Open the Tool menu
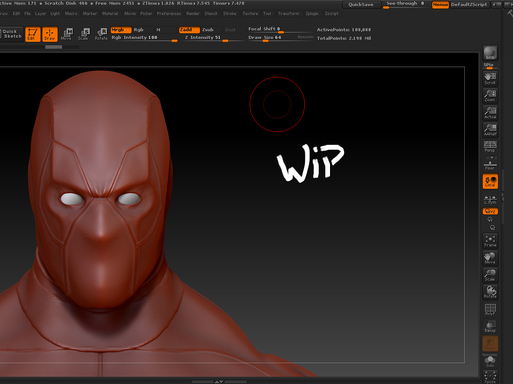Viewport: 513px width, 384px height. click(x=267, y=14)
